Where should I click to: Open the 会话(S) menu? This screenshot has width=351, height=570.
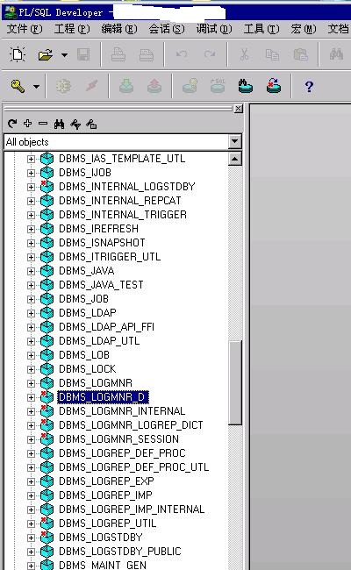click(167, 29)
